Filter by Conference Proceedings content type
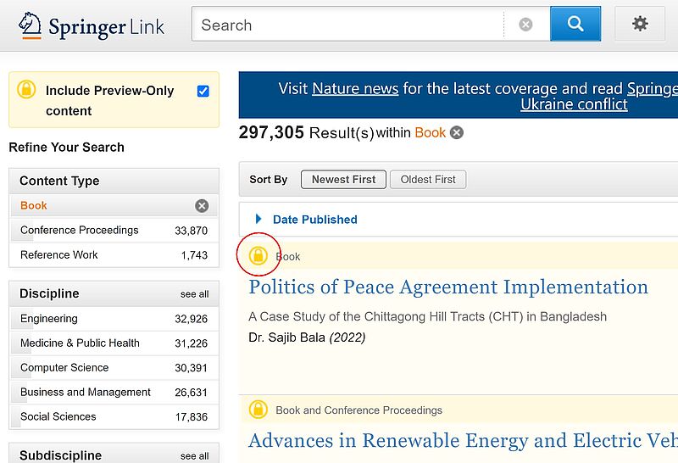Screen dimensions: 678x463 (x=114, y=231)
